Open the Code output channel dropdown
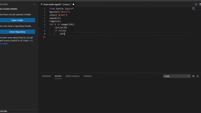The width and height of the screenshot is (201, 113). 177,76
